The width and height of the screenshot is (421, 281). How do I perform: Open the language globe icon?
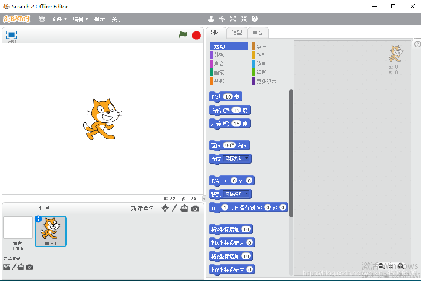pyautogui.click(x=42, y=19)
